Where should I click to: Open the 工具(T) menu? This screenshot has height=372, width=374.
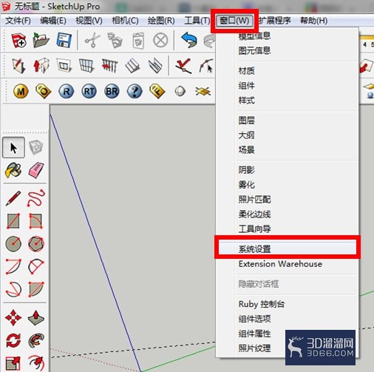(197, 21)
